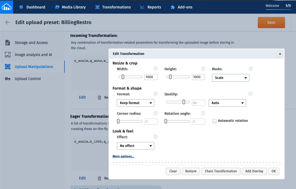This screenshot has width=296, height=189.
Task: Close the Edit Transformation dialog
Action: (x=280, y=54)
